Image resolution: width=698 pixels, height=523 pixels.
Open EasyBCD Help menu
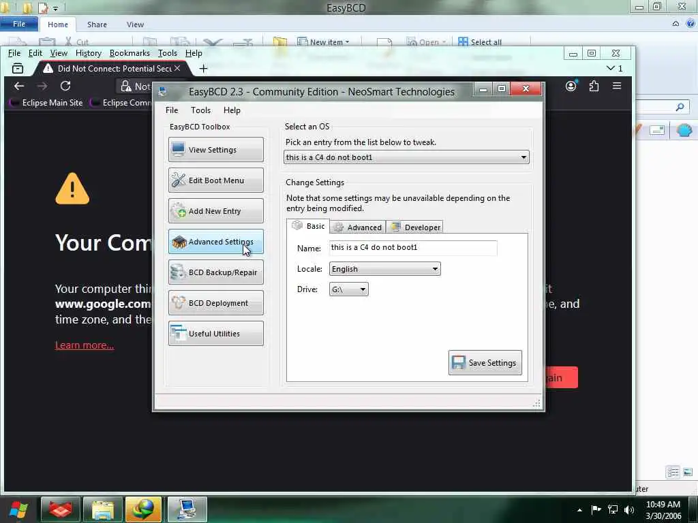click(232, 110)
